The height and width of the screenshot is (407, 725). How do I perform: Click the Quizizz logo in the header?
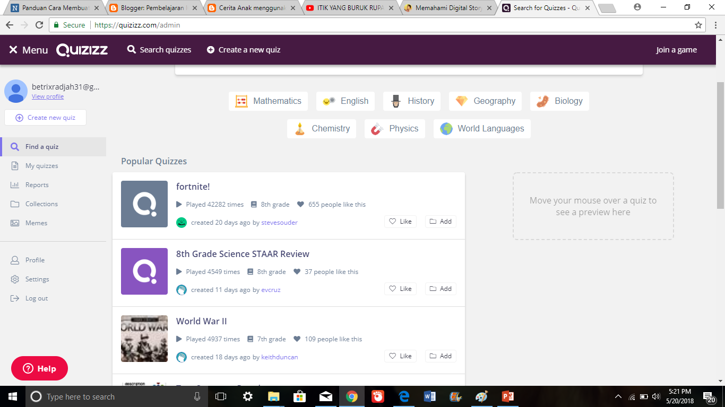(82, 50)
